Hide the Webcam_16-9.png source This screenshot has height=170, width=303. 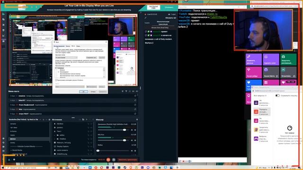[91, 143]
